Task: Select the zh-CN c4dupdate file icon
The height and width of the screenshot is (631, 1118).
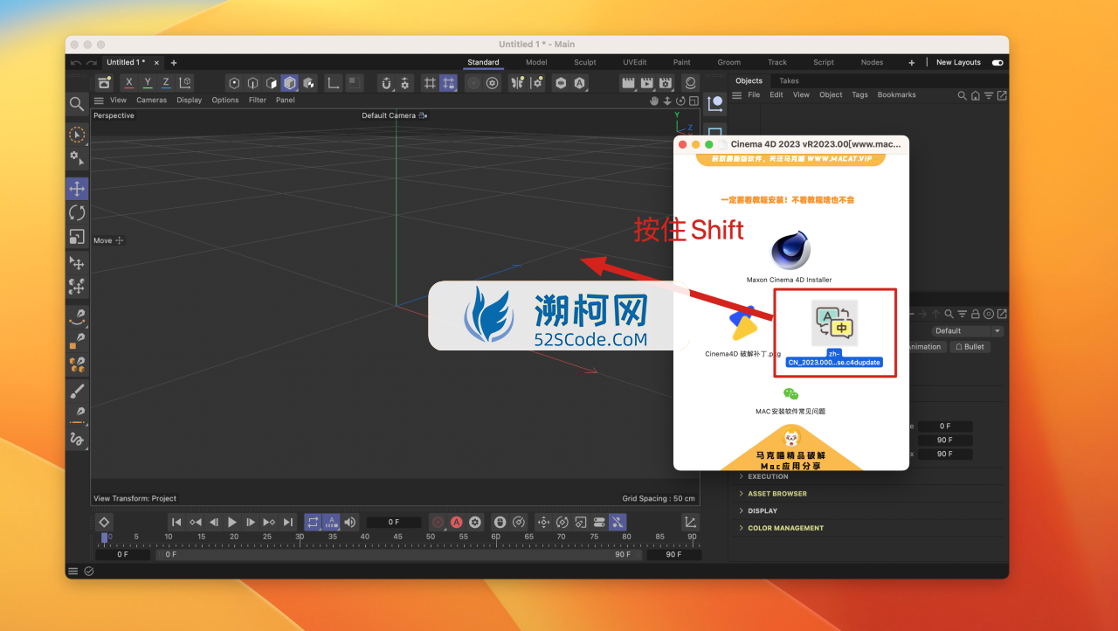Action: click(x=834, y=323)
